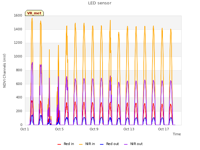Viewport: 200px width, 150px height.
Task: Click the 1000 y-axis tick label
Action: coord(18,56)
